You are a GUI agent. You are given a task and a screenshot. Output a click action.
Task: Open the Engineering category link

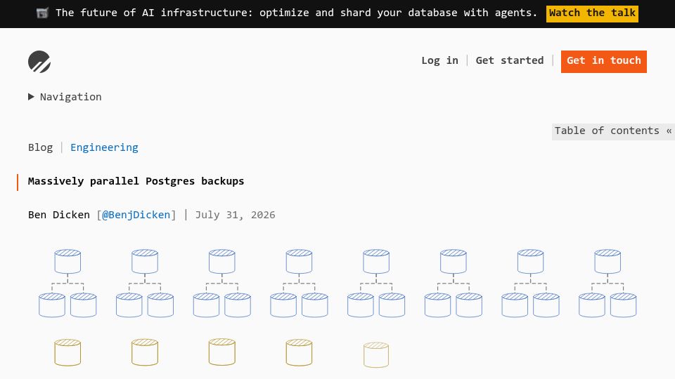point(104,147)
